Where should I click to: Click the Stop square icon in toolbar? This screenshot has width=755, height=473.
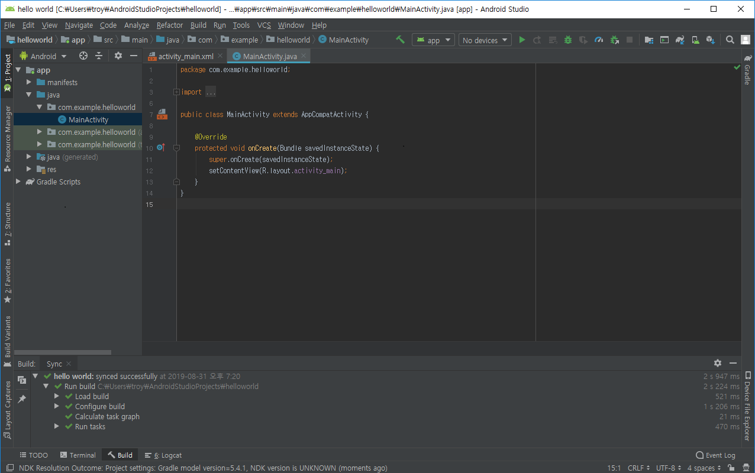coord(630,40)
